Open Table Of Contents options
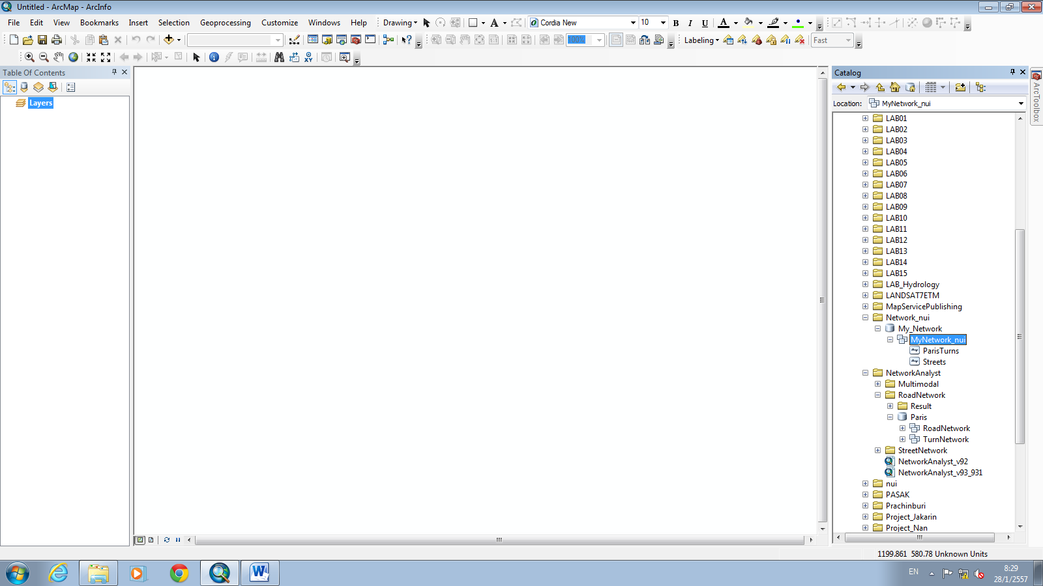 [x=71, y=87]
